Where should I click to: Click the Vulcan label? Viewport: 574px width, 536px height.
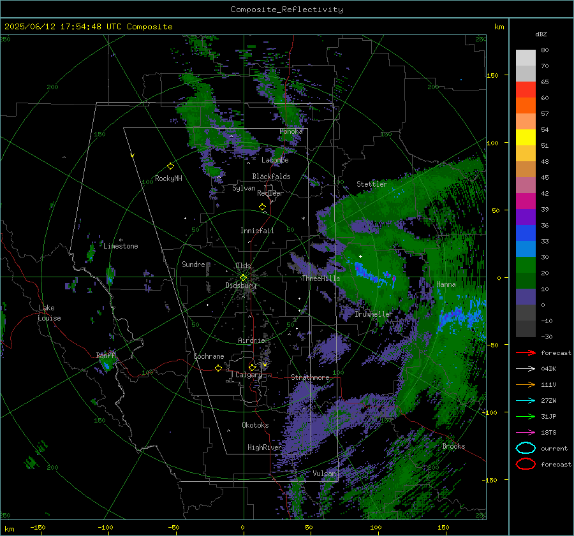pos(324,474)
